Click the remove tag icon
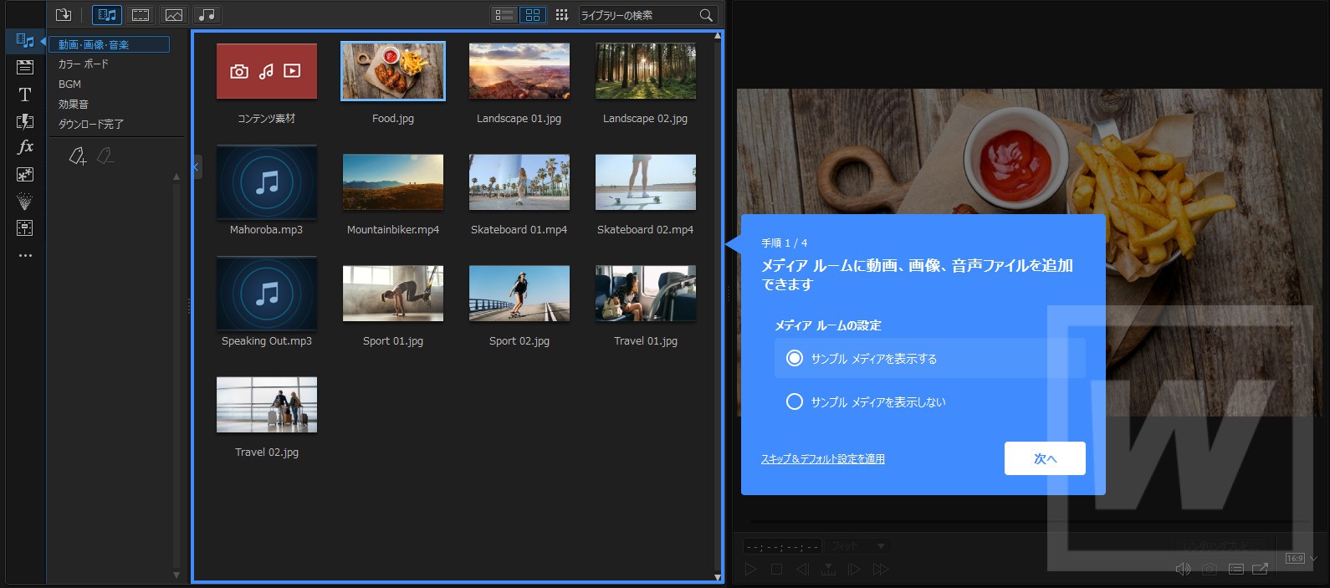 point(105,156)
